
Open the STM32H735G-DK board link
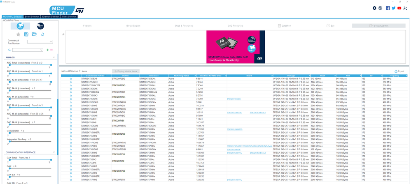[234, 99]
